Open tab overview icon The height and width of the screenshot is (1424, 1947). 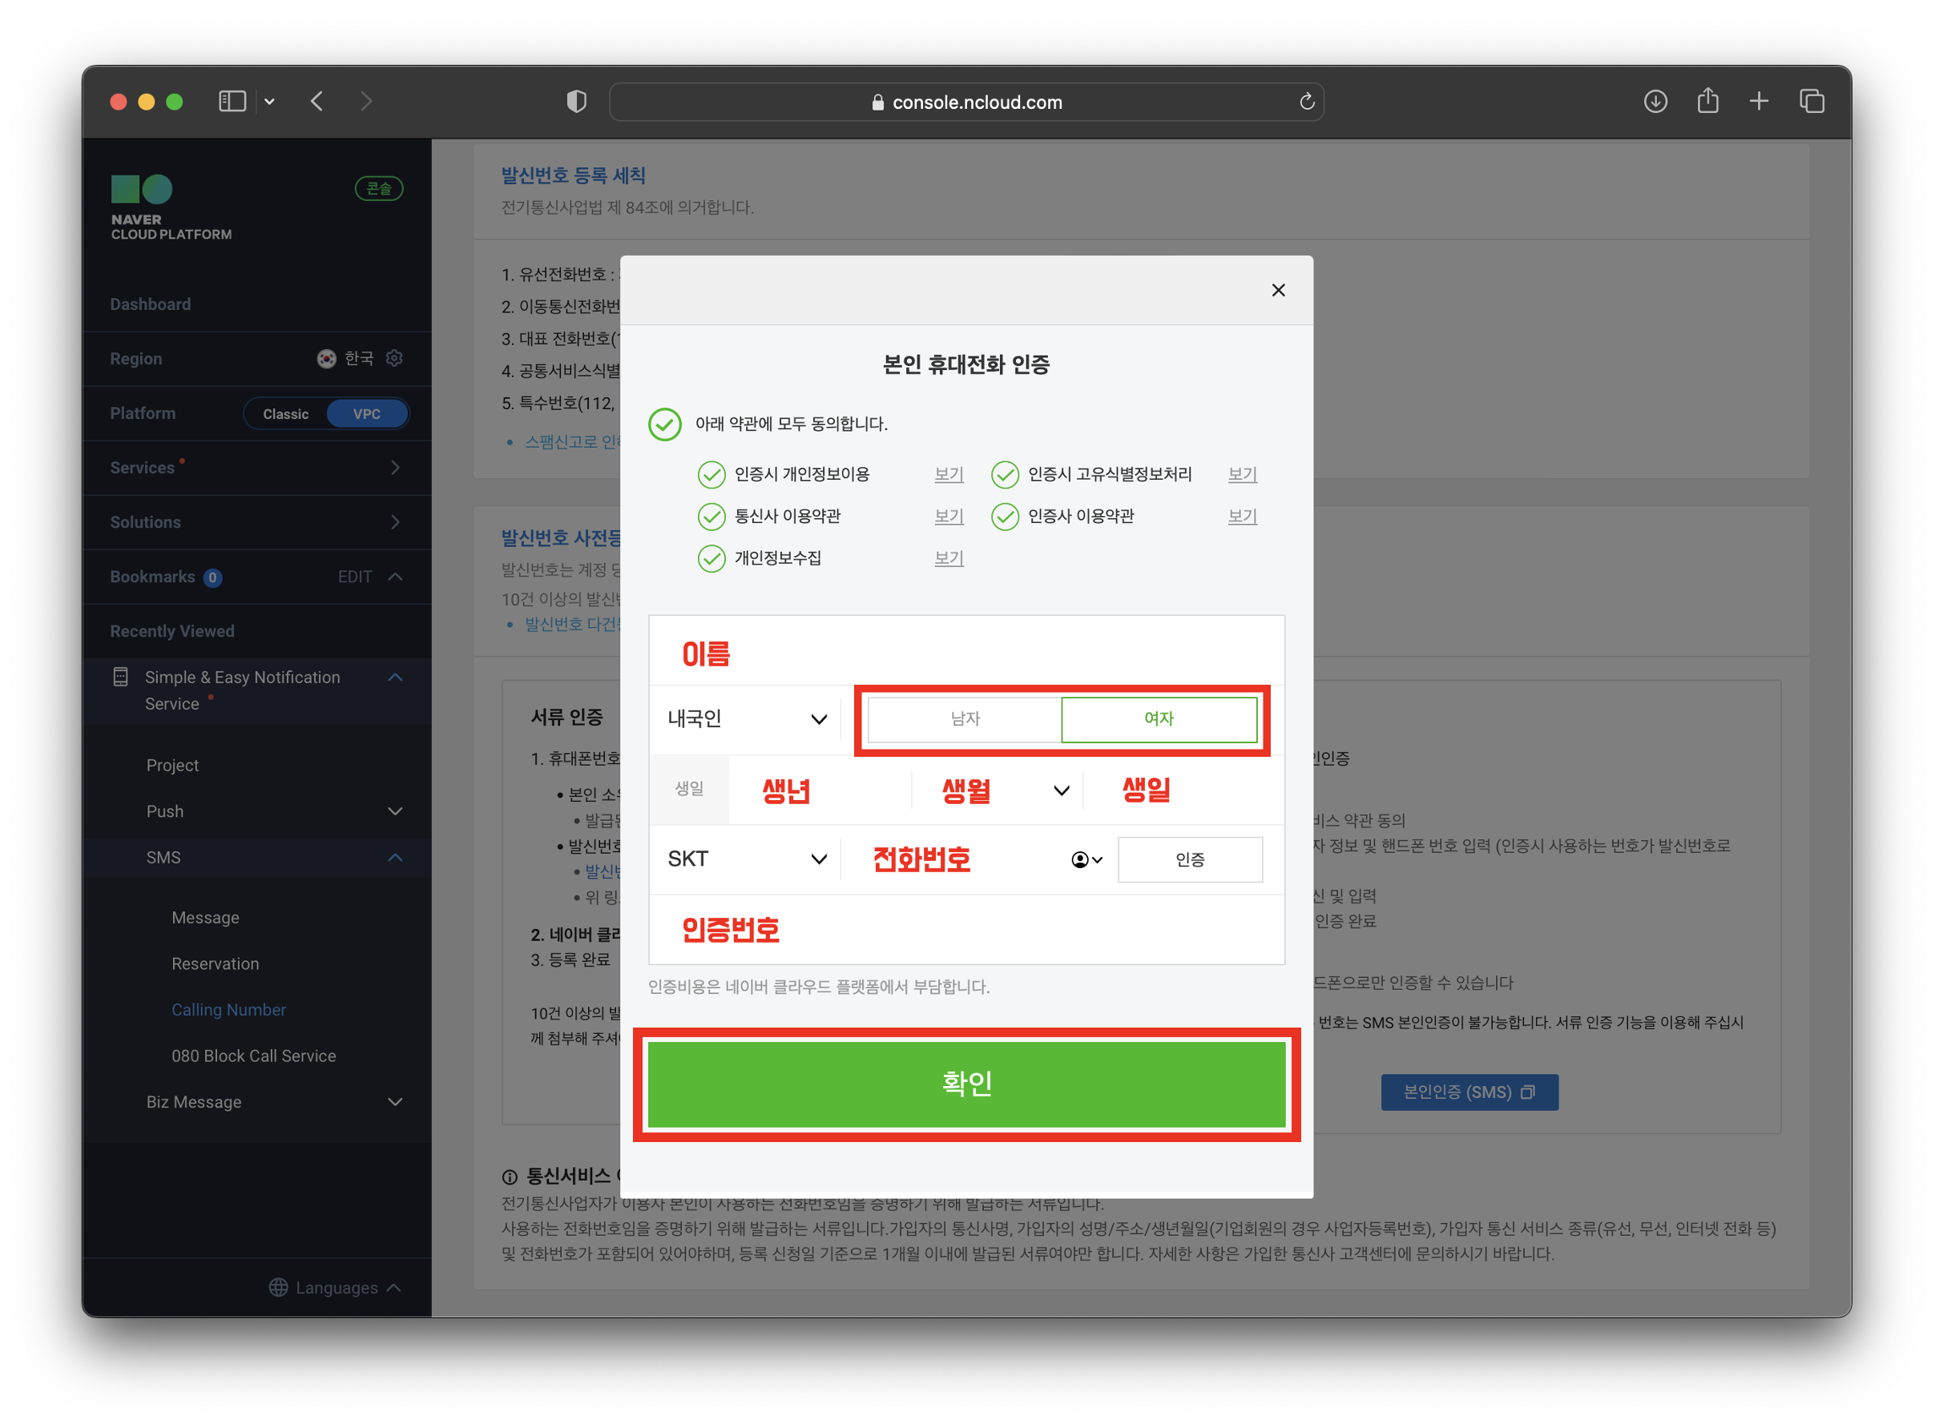(1812, 102)
